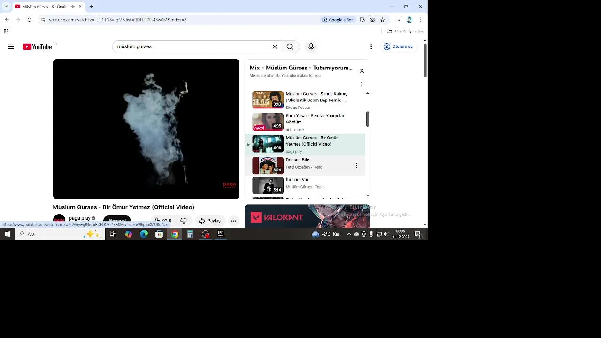The width and height of the screenshot is (601, 338).
Task: Open the Valorant advertisement banner
Action: pyautogui.click(x=307, y=216)
